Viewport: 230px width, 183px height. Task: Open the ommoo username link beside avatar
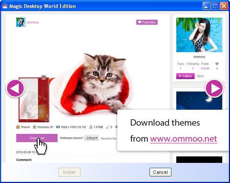point(33,22)
